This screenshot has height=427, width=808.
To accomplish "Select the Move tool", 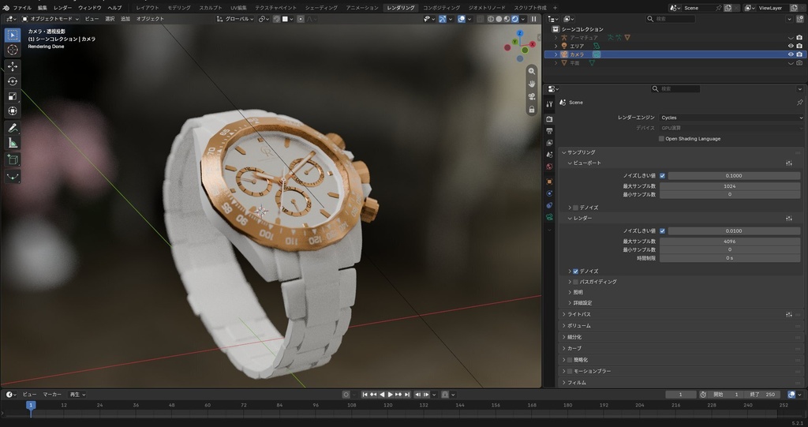I will tap(13, 66).
